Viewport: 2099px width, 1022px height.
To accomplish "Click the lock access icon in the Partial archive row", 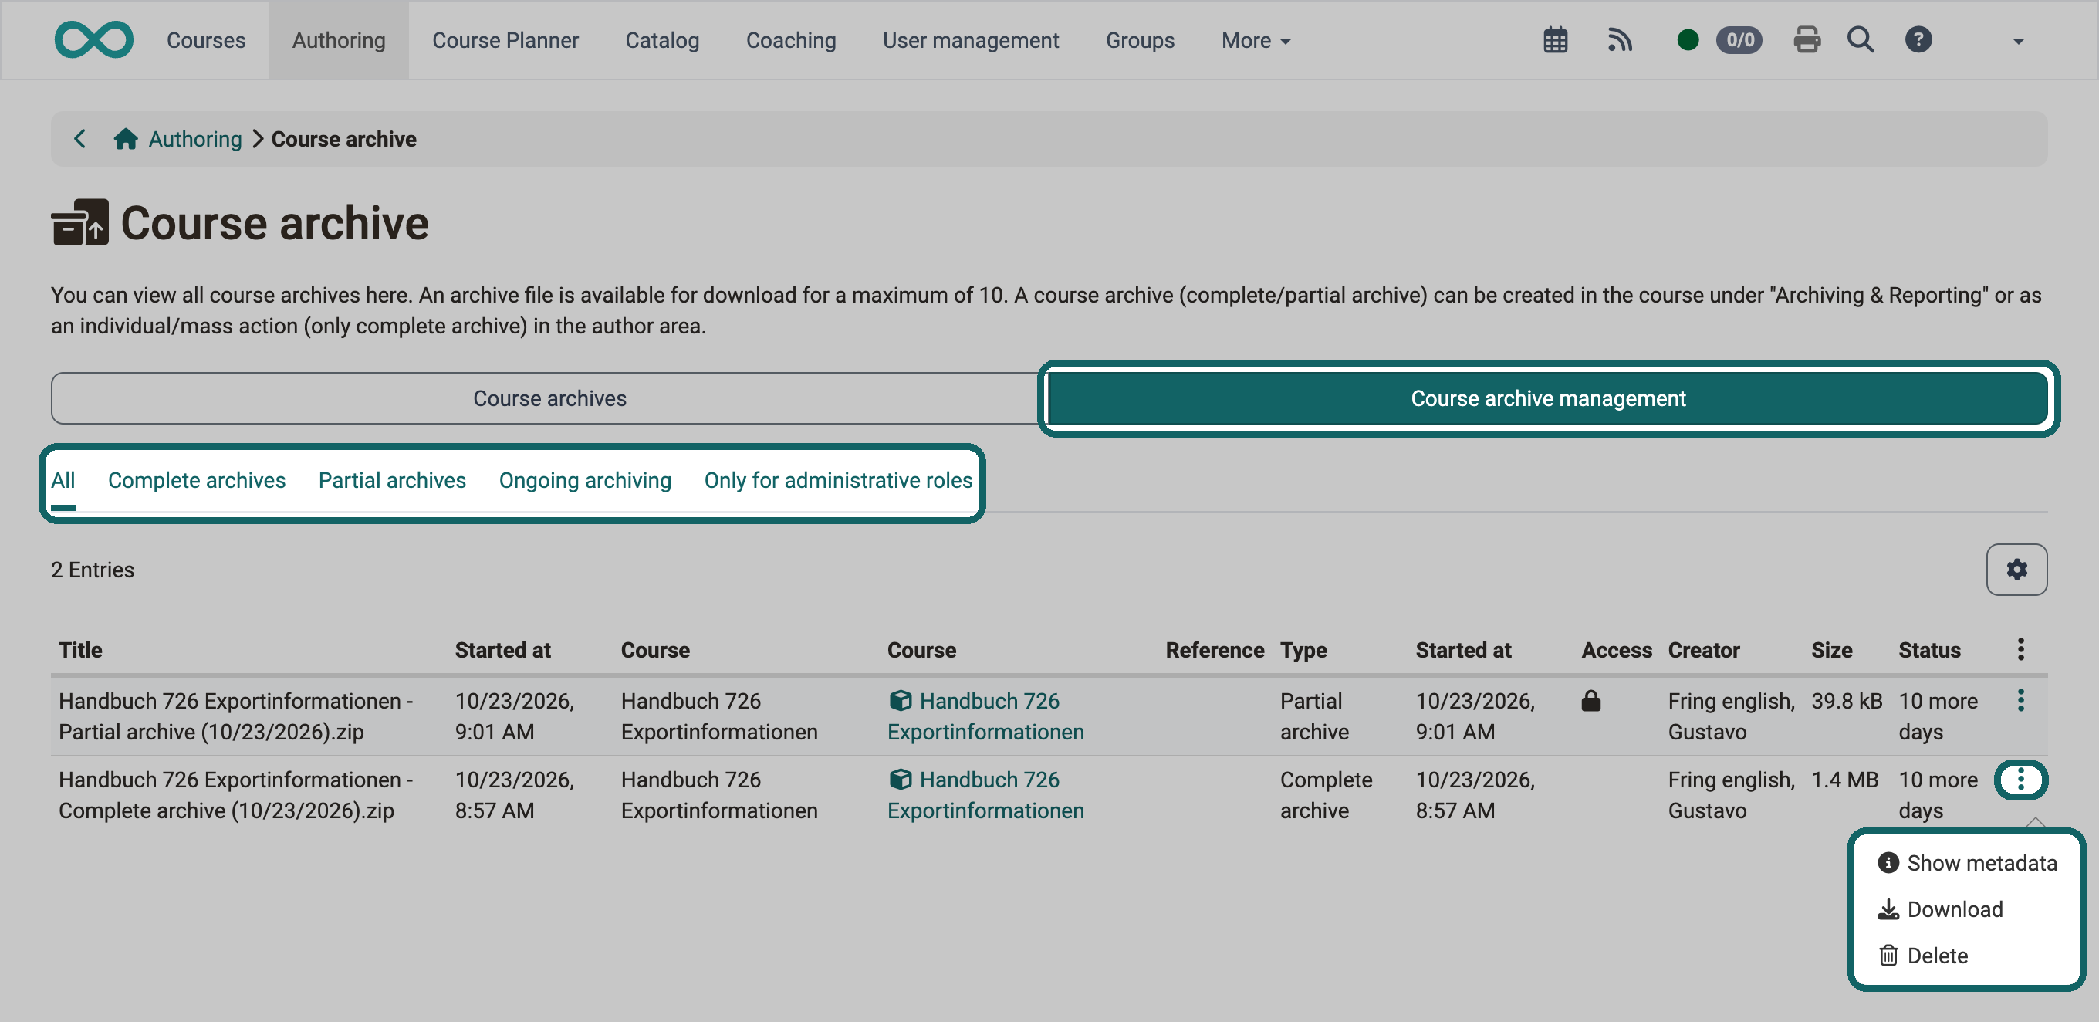I will tap(1590, 700).
